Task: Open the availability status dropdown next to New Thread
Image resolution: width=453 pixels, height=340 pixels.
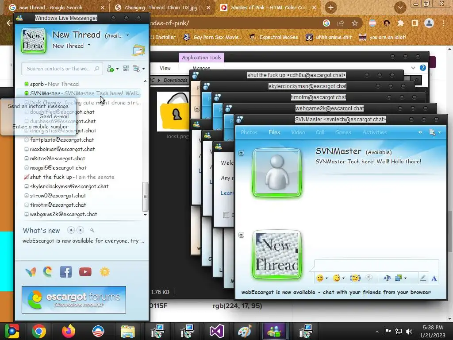Action: click(x=127, y=35)
